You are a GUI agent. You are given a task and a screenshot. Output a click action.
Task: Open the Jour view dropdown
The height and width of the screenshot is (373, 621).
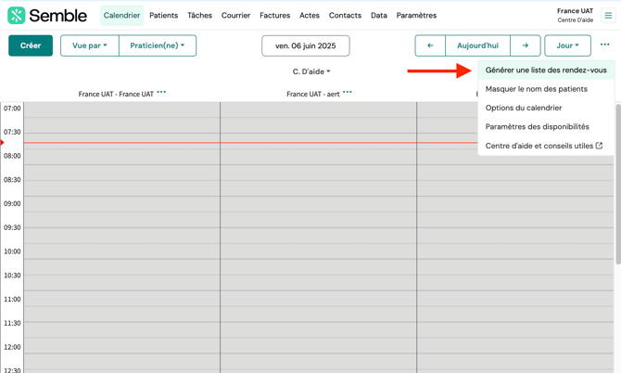click(x=567, y=45)
